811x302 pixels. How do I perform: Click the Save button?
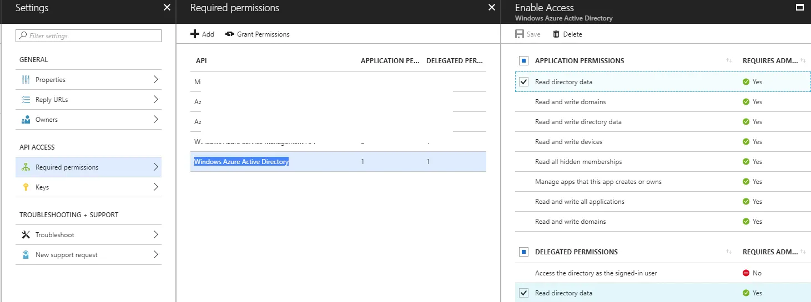click(528, 34)
